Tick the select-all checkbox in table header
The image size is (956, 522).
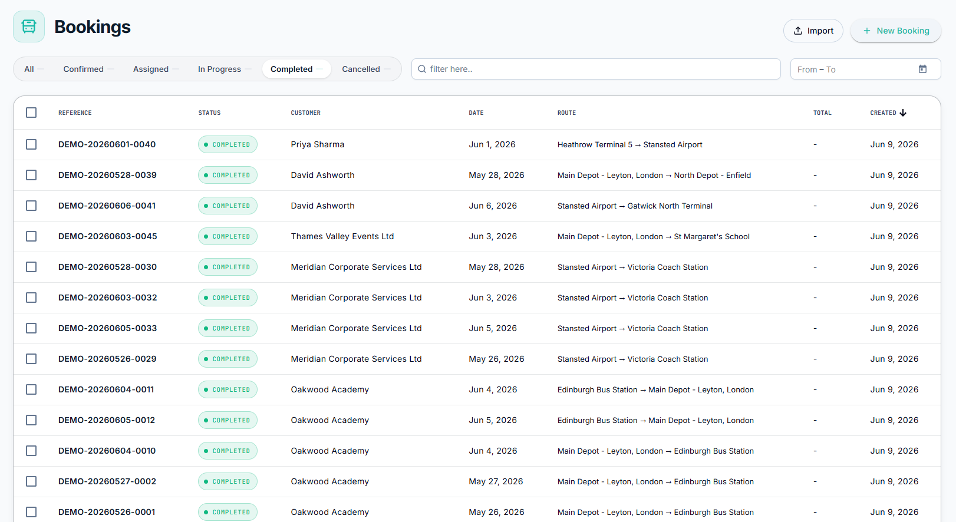31,113
